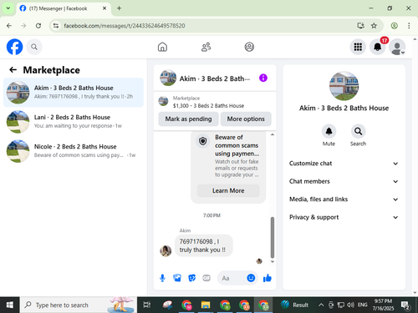Image resolution: width=418 pixels, height=313 pixels.
Task: Click Akim's message bubble with phone number
Action: [203, 245]
